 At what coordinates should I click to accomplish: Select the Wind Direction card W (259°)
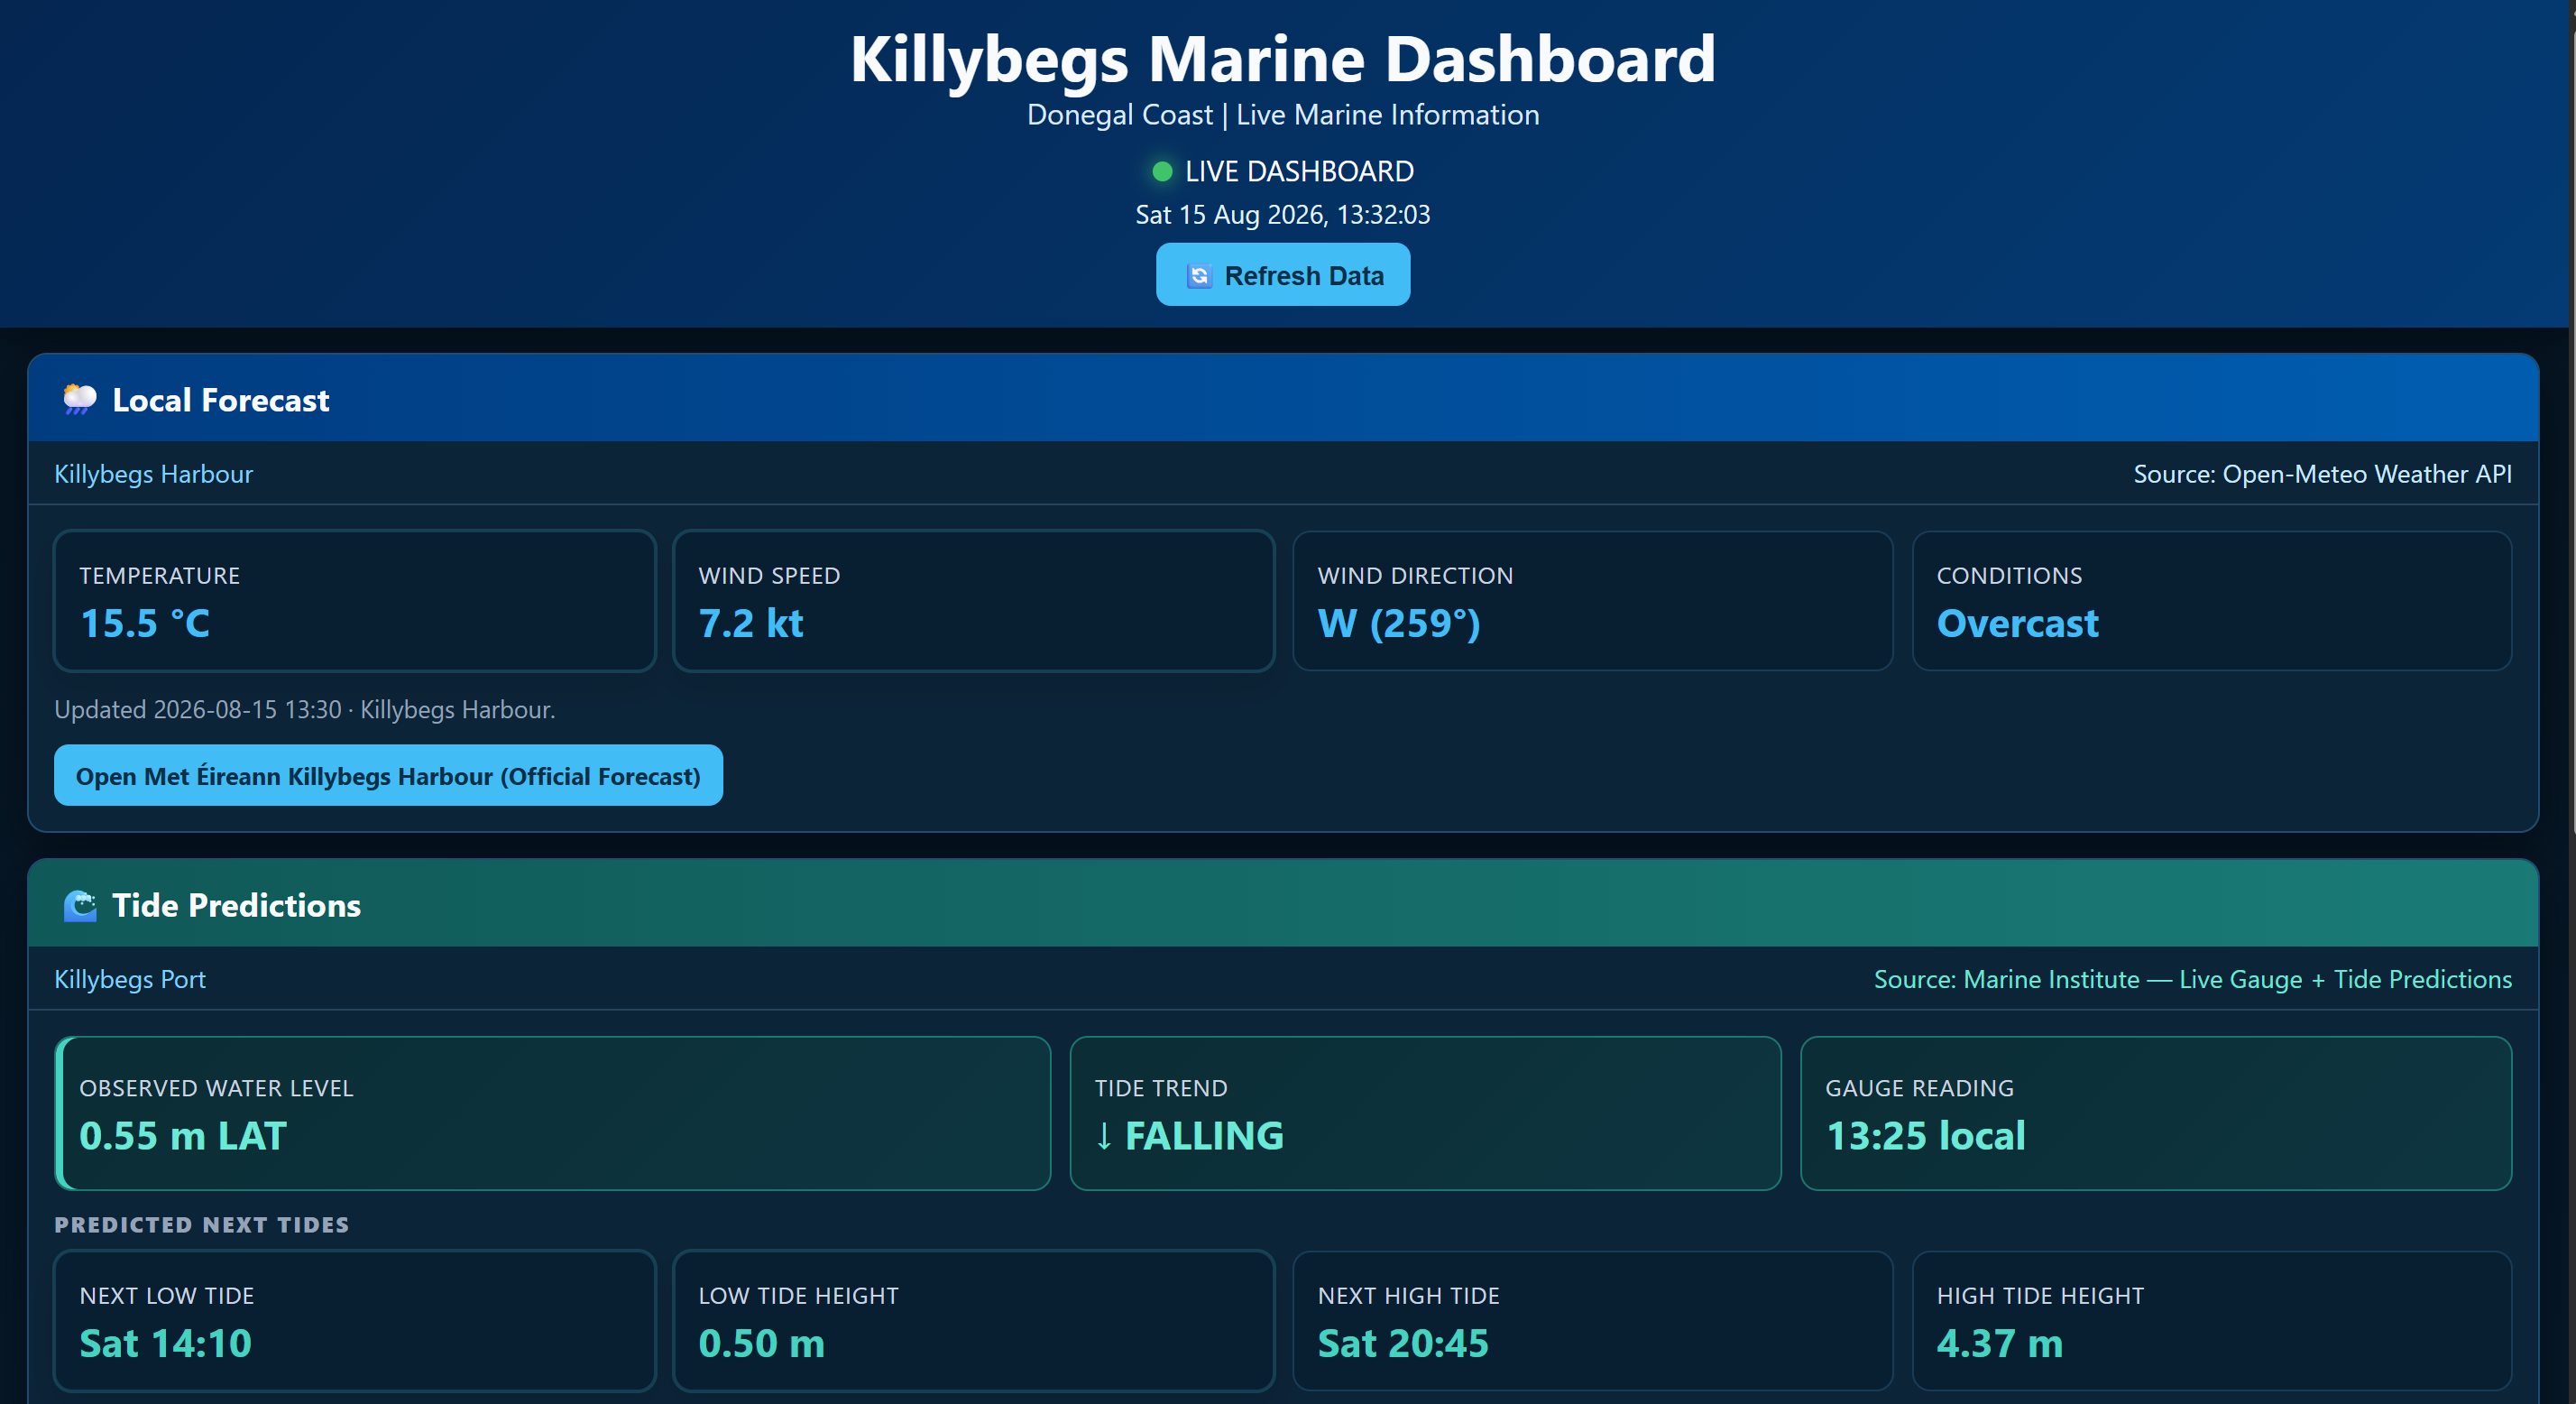1593,600
